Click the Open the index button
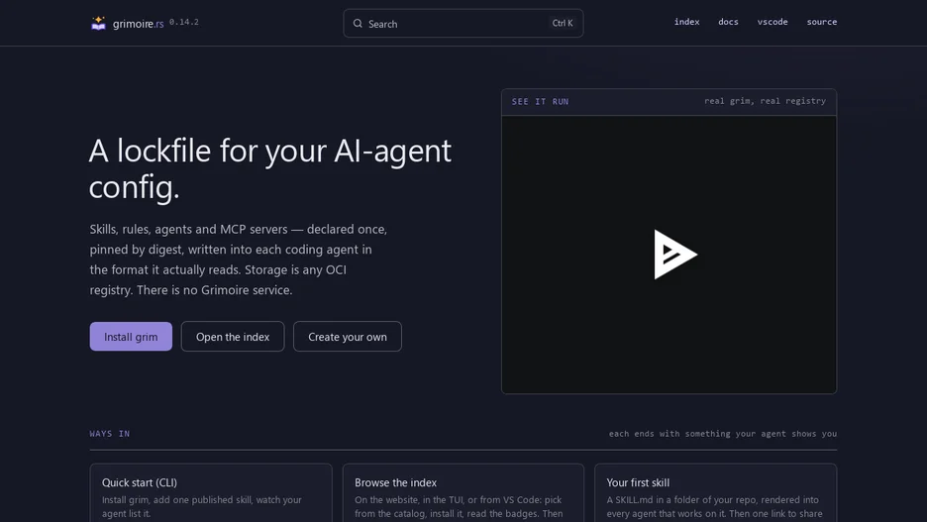Screen dimensions: 927x522 click(x=233, y=337)
